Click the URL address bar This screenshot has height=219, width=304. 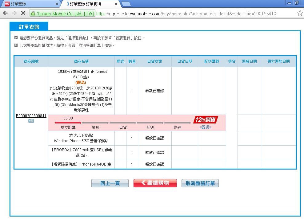(x=186, y=14)
